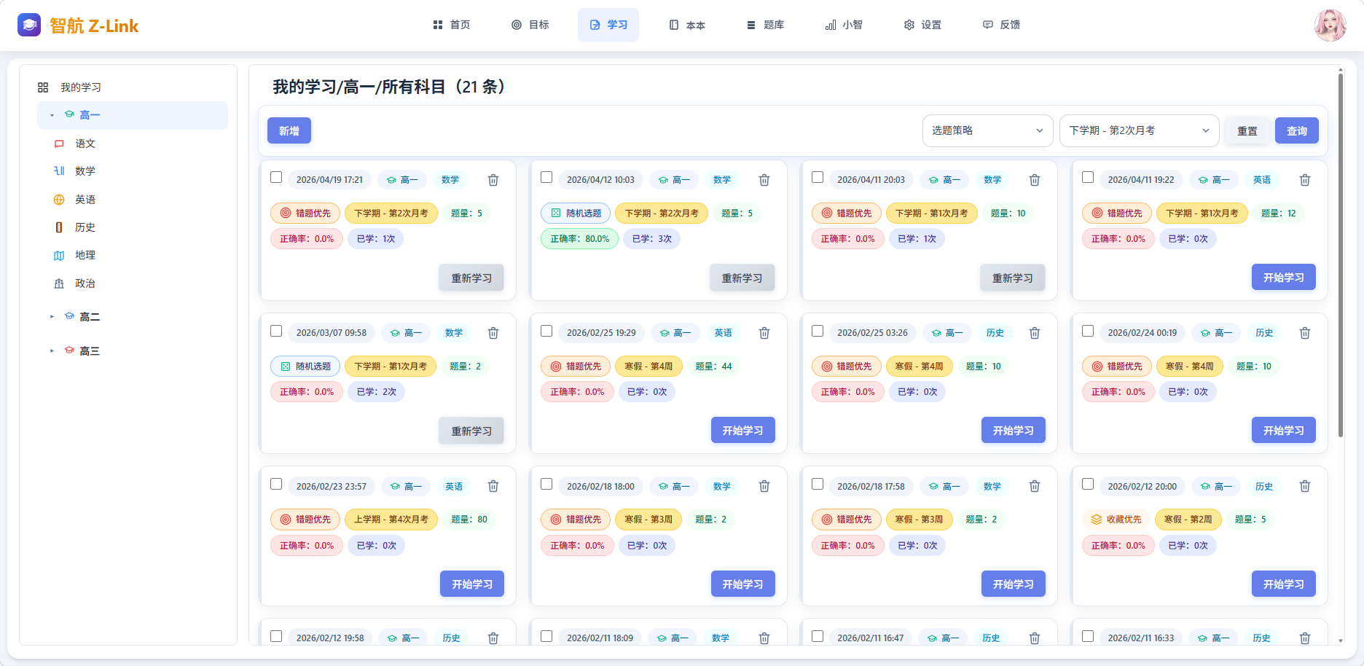Click the 数学 subject icon in sidebar
1364x666 pixels.
pos(59,171)
